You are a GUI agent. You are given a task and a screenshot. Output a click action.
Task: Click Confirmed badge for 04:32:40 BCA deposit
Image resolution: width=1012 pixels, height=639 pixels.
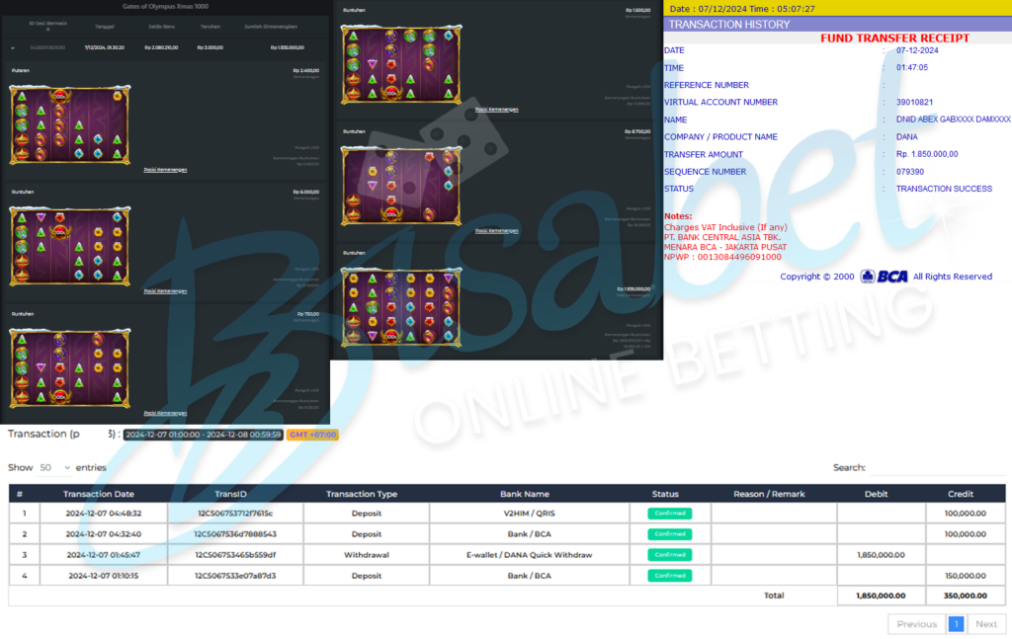[670, 534]
